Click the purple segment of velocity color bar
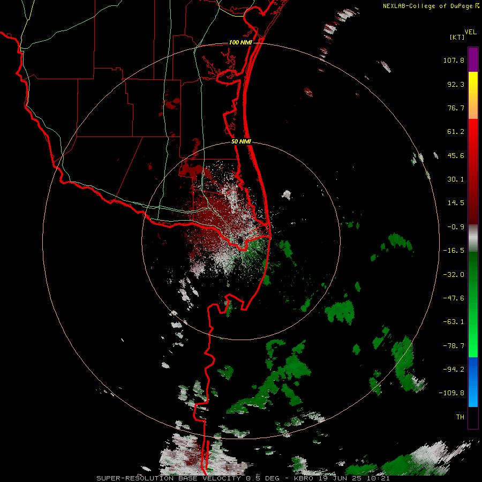This screenshot has height=482, width=482. (473, 59)
